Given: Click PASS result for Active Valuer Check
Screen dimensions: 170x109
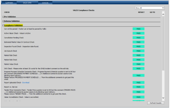Looking at the screenshot, I should (x=138, y=33).
